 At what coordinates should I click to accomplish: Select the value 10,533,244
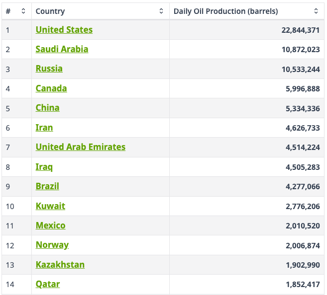(301, 69)
